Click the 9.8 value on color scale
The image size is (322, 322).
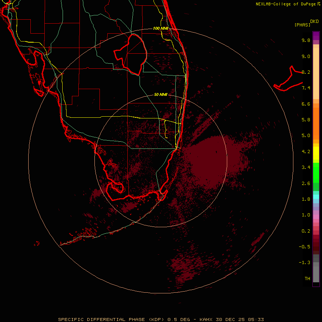[306, 40]
